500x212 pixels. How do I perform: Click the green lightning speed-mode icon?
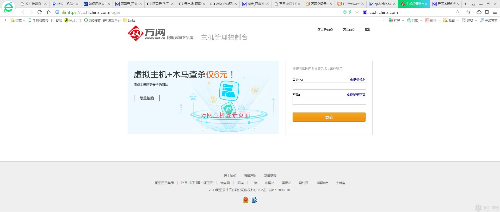[350, 12]
